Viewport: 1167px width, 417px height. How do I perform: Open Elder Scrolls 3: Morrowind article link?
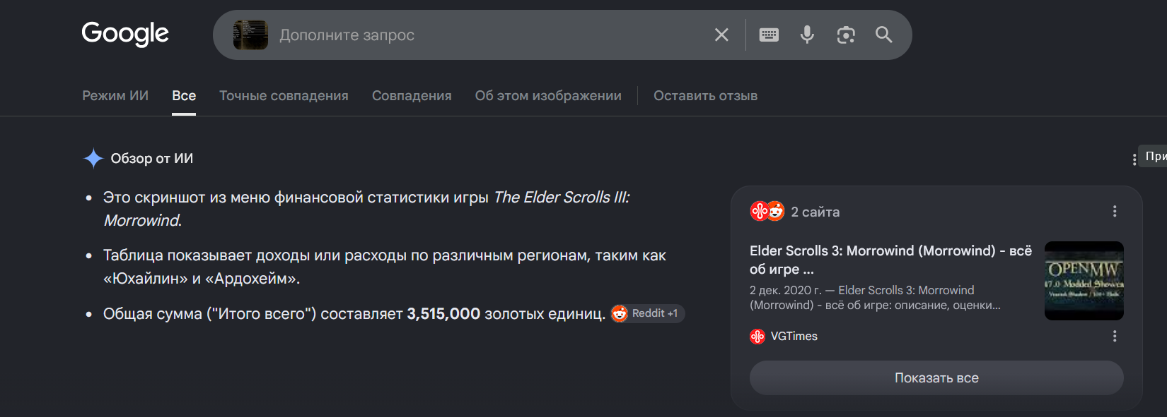[x=890, y=260]
